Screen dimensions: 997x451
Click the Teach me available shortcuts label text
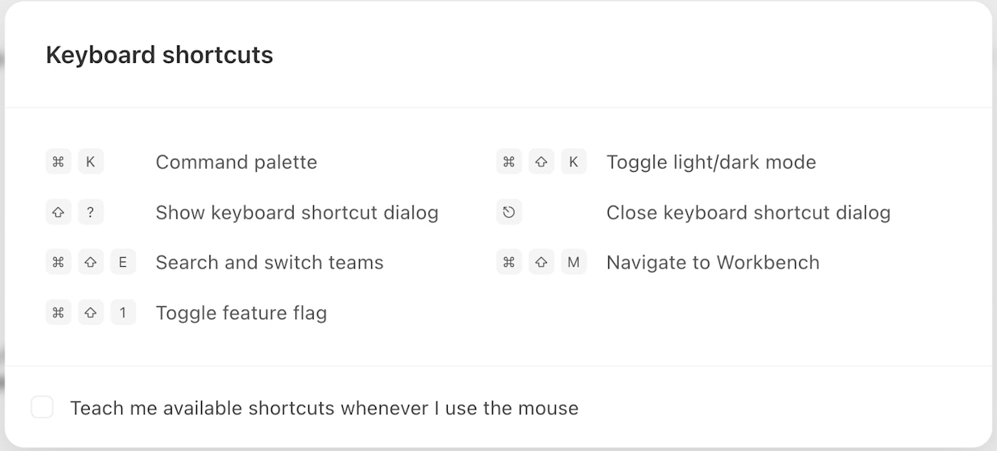coord(324,408)
